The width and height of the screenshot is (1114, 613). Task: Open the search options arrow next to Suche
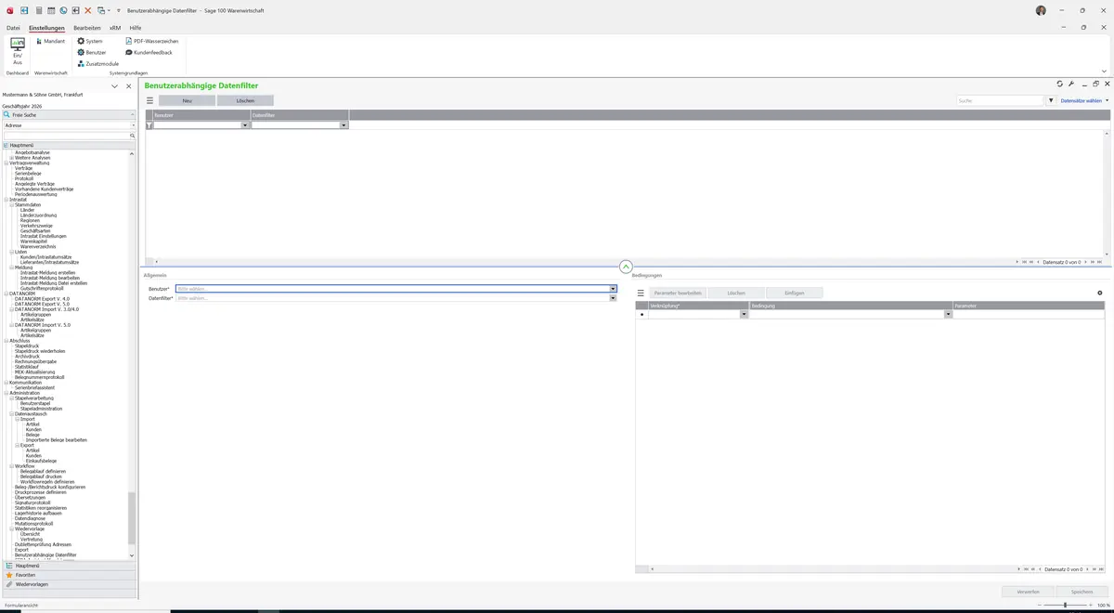point(1051,100)
